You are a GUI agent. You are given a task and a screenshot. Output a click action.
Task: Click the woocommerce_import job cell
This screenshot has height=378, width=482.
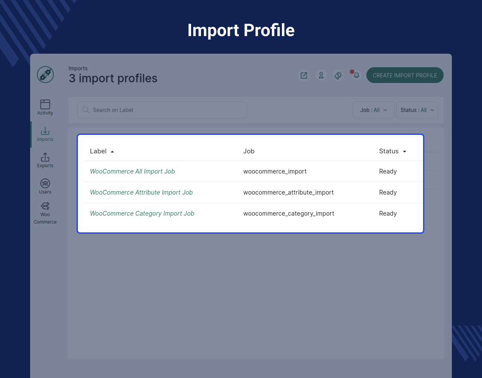275,171
